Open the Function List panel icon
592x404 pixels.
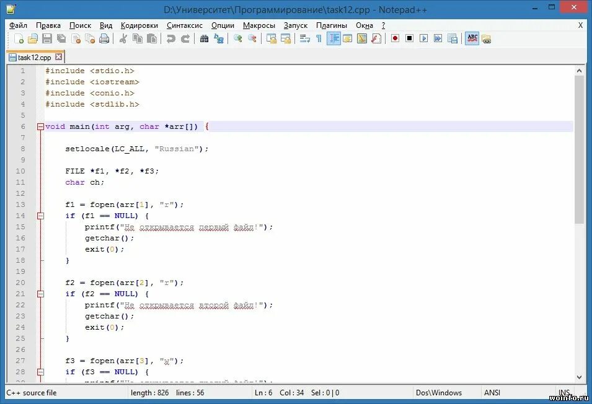click(376, 38)
